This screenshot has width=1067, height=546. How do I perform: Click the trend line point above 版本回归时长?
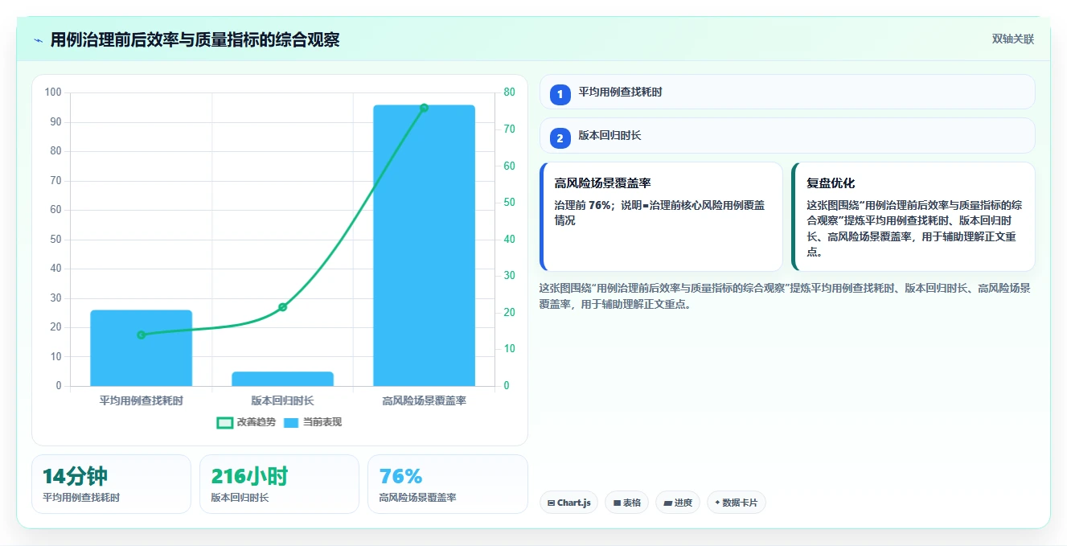click(282, 307)
